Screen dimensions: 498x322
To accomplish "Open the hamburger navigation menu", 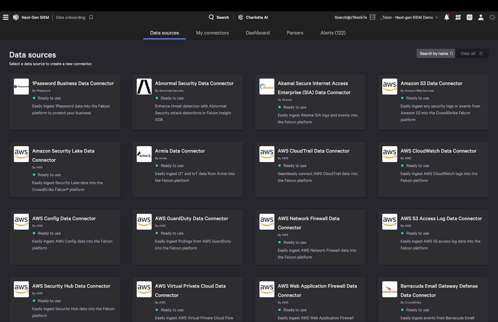I will tap(6, 17).
